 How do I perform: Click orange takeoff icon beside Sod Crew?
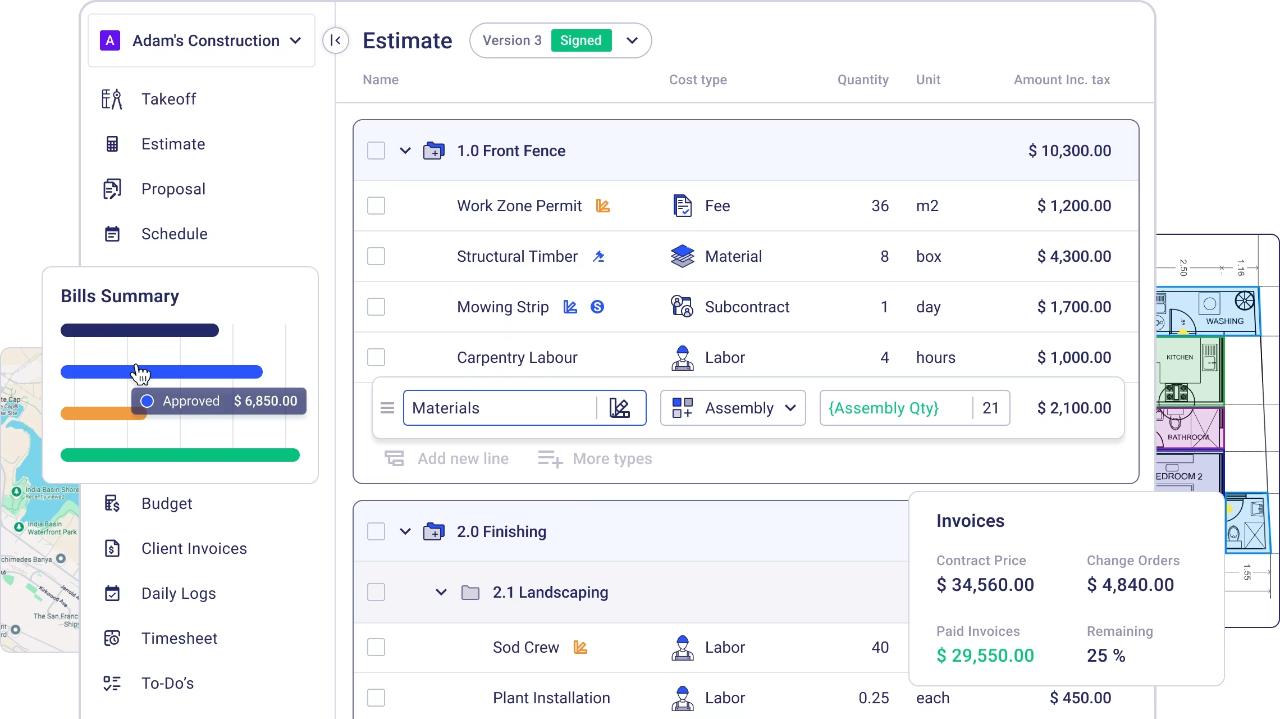point(580,648)
